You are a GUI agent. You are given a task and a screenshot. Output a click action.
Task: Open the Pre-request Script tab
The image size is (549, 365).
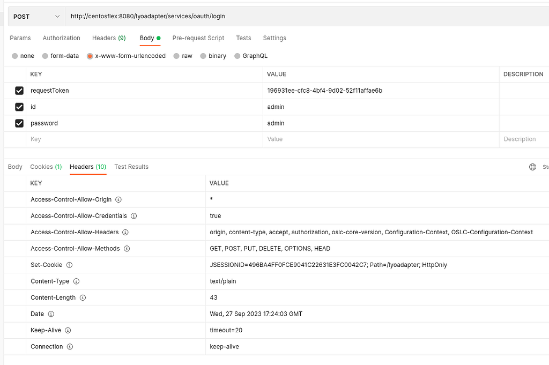click(198, 38)
